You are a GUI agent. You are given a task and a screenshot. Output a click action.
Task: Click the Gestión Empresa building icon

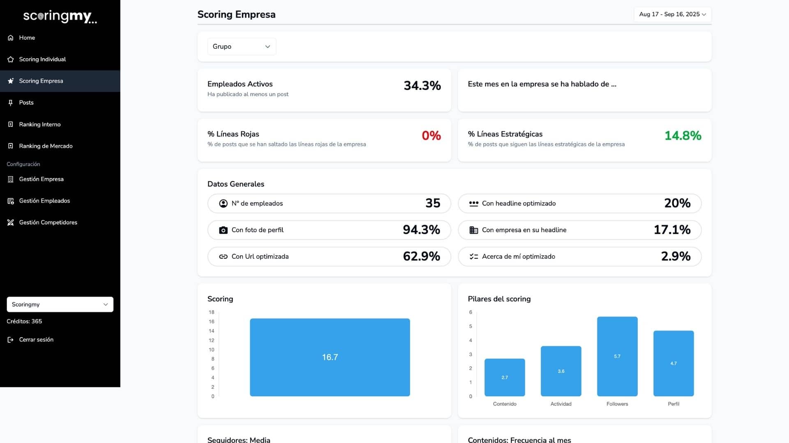(11, 179)
